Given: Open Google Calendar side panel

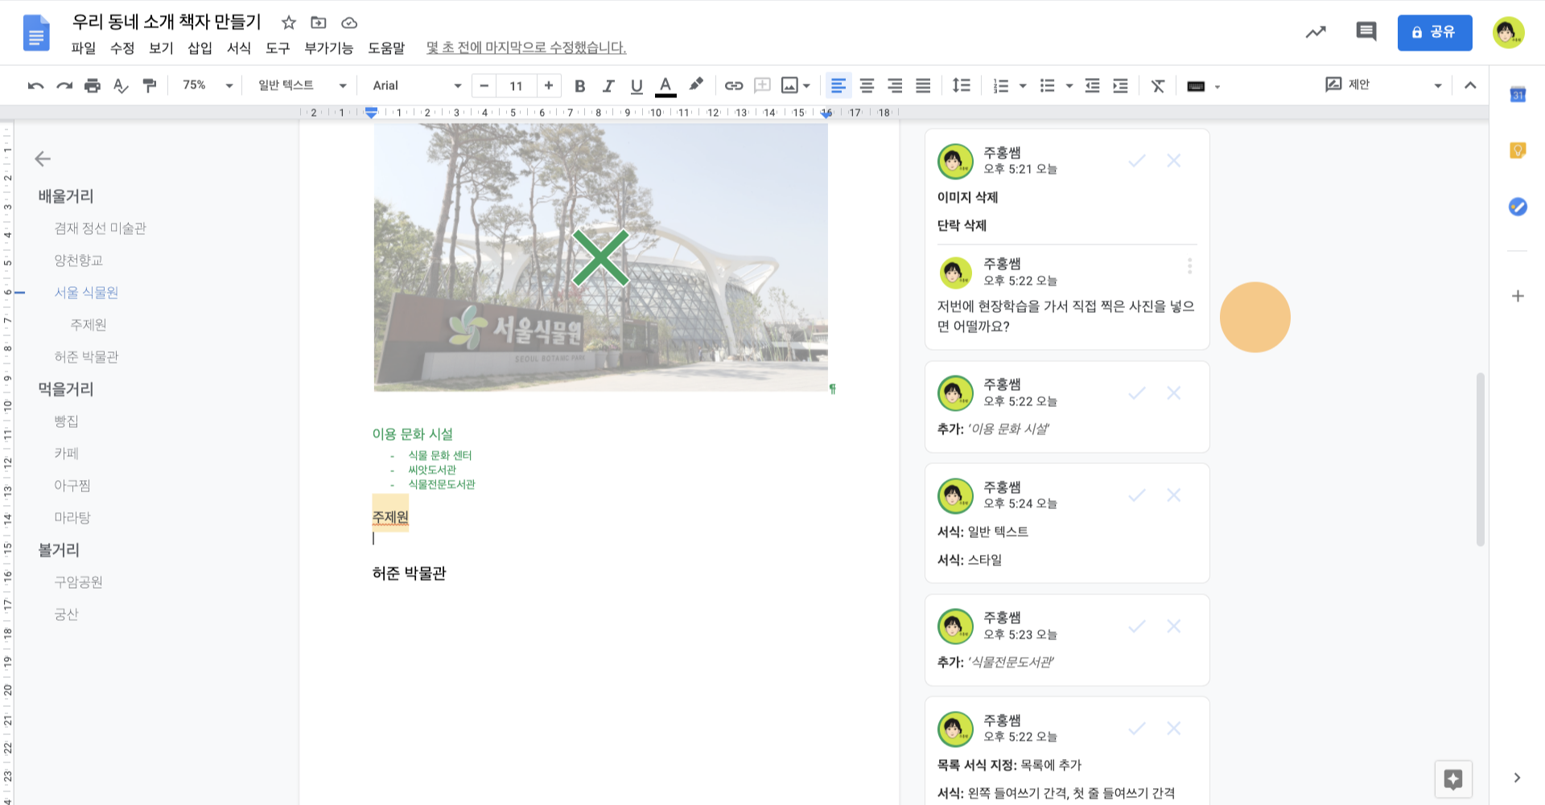Looking at the screenshot, I should tap(1518, 95).
